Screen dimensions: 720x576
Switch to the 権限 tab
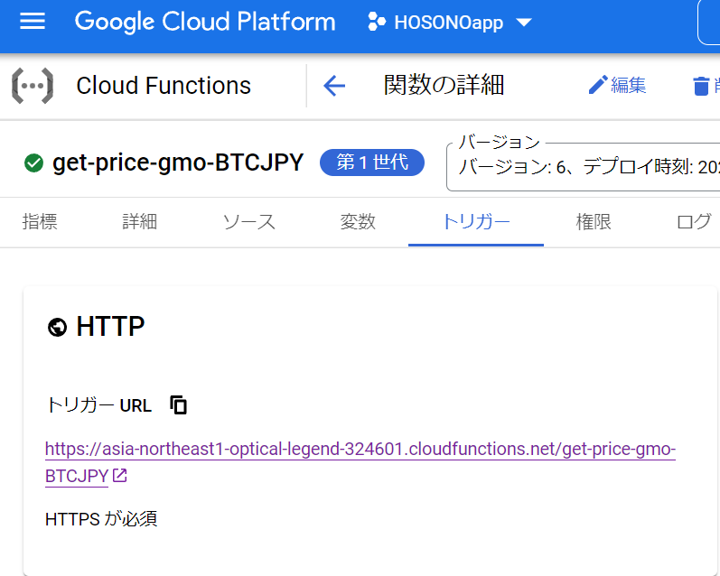coord(594,222)
